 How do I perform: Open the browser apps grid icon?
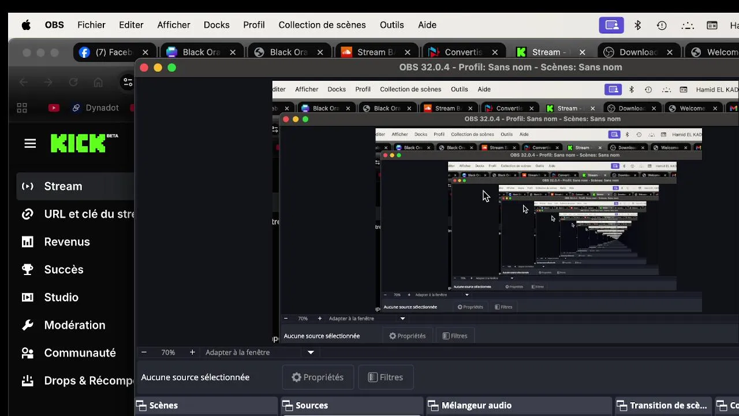coord(22,108)
